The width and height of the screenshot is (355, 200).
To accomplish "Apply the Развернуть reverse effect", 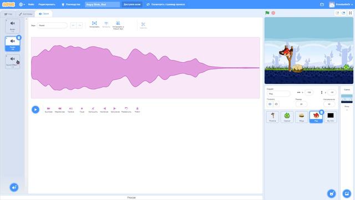I will pos(126,110).
